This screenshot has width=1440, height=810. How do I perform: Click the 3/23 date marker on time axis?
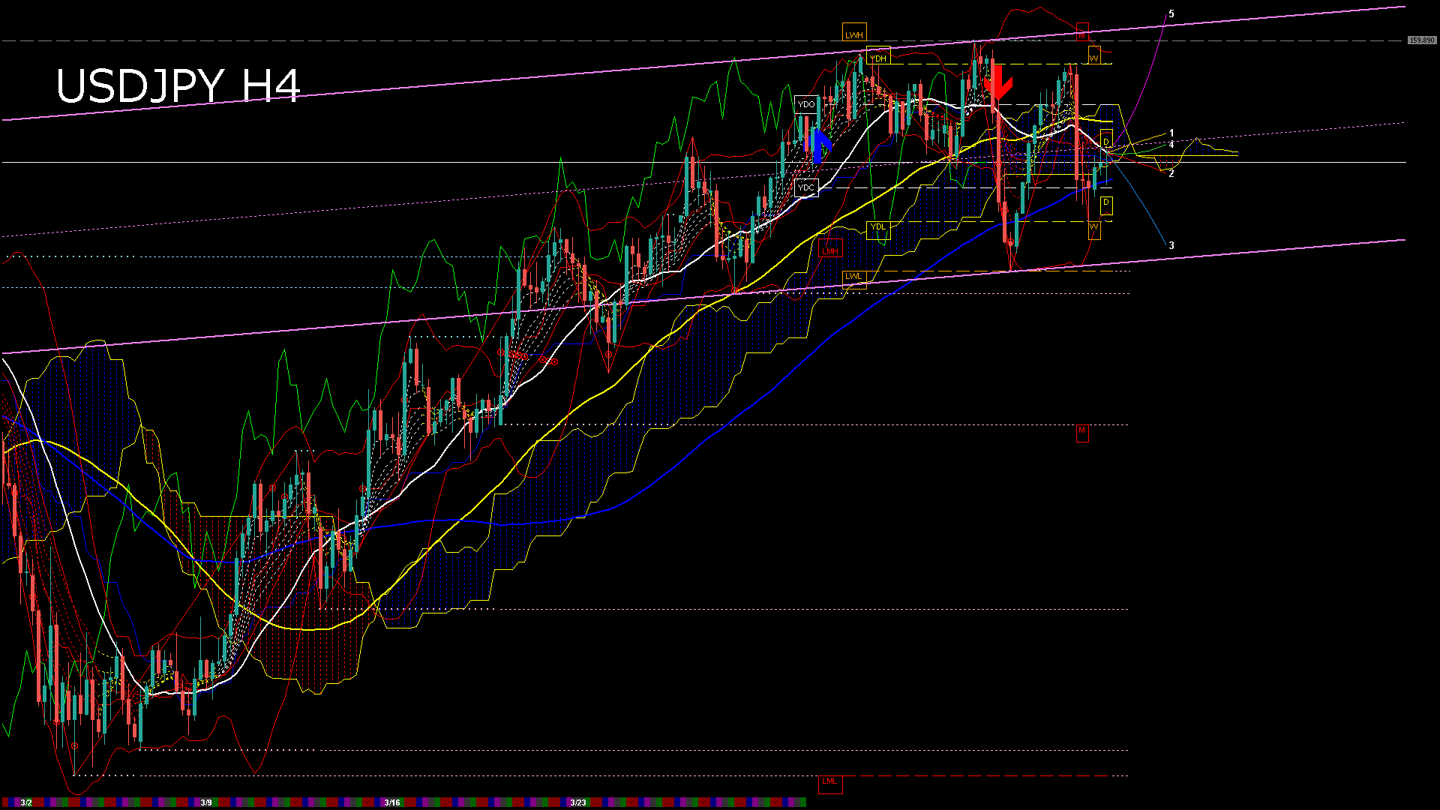pyautogui.click(x=578, y=802)
